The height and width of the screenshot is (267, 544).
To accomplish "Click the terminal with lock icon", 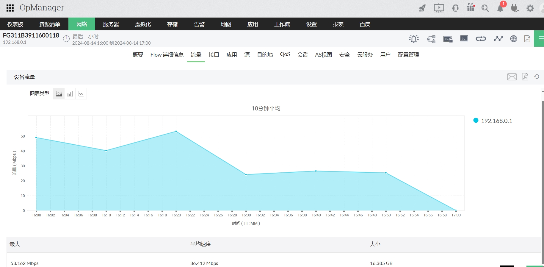I will tap(448, 39).
